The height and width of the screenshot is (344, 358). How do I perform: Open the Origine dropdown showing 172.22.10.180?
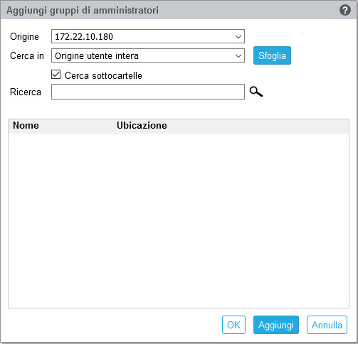point(148,36)
